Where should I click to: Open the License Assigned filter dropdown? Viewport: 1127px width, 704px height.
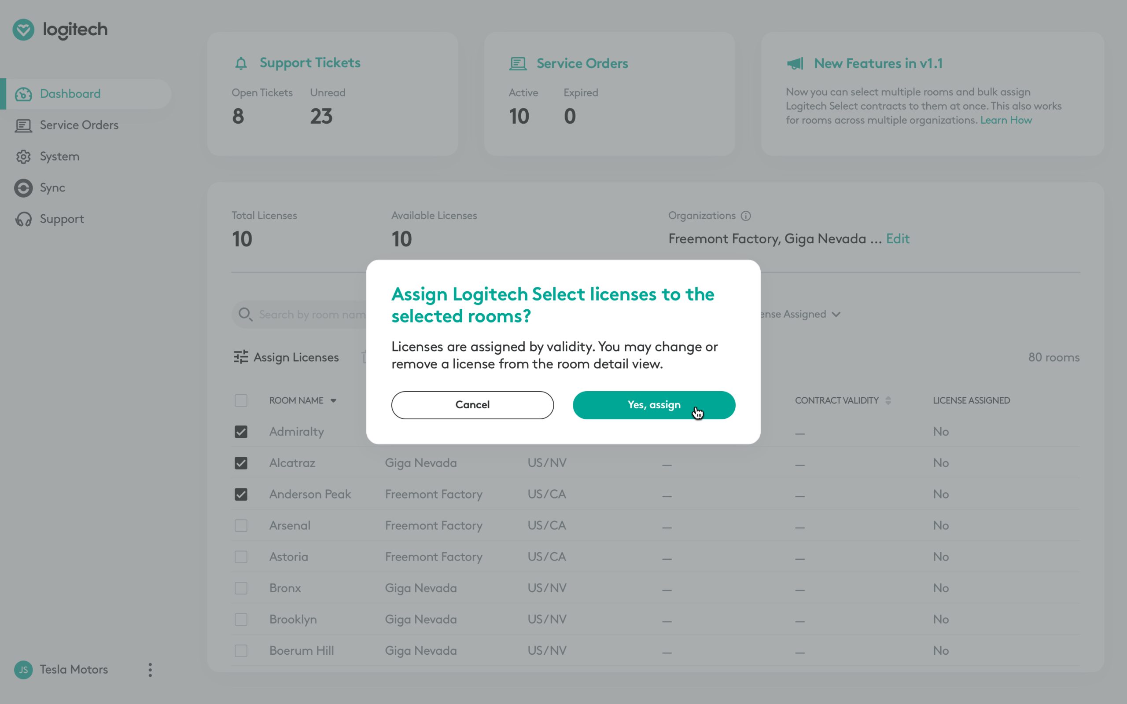click(801, 314)
